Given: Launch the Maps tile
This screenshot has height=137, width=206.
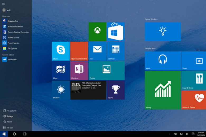Looking at the screenshot, I should pos(61,71).
